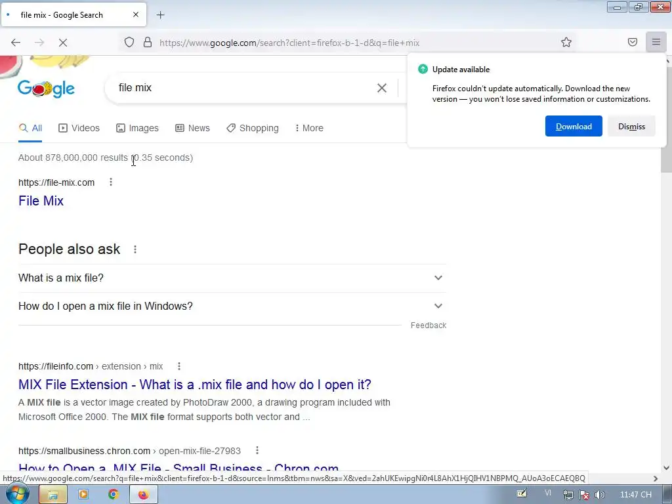Save page to Pocket icon
Image resolution: width=672 pixels, height=504 pixels.
click(633, 42)
